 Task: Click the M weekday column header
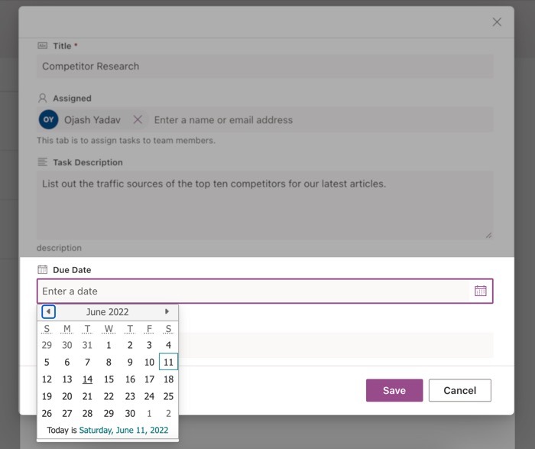click(67, 328)
